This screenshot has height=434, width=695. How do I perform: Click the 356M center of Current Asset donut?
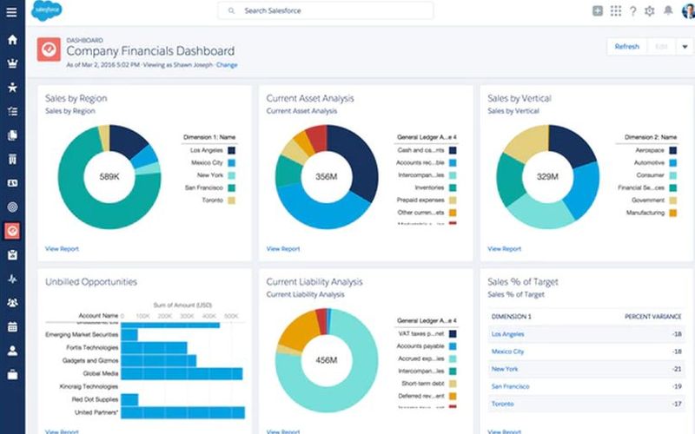pos(327,177)
